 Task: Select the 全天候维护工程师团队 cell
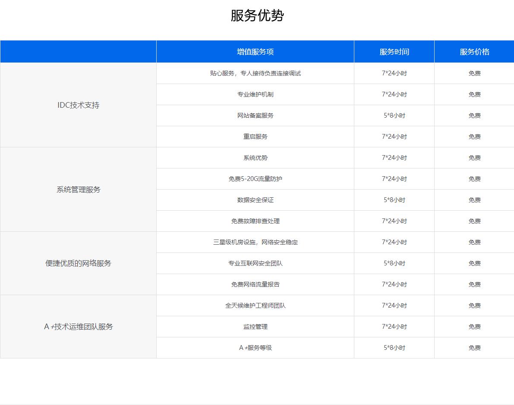255,305
